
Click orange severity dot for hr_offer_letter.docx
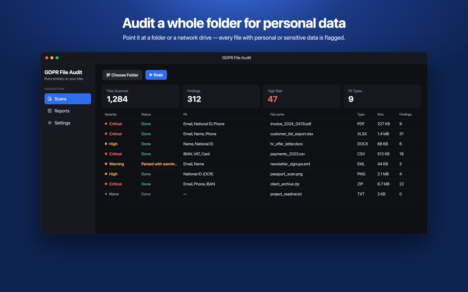click(106, 144)
